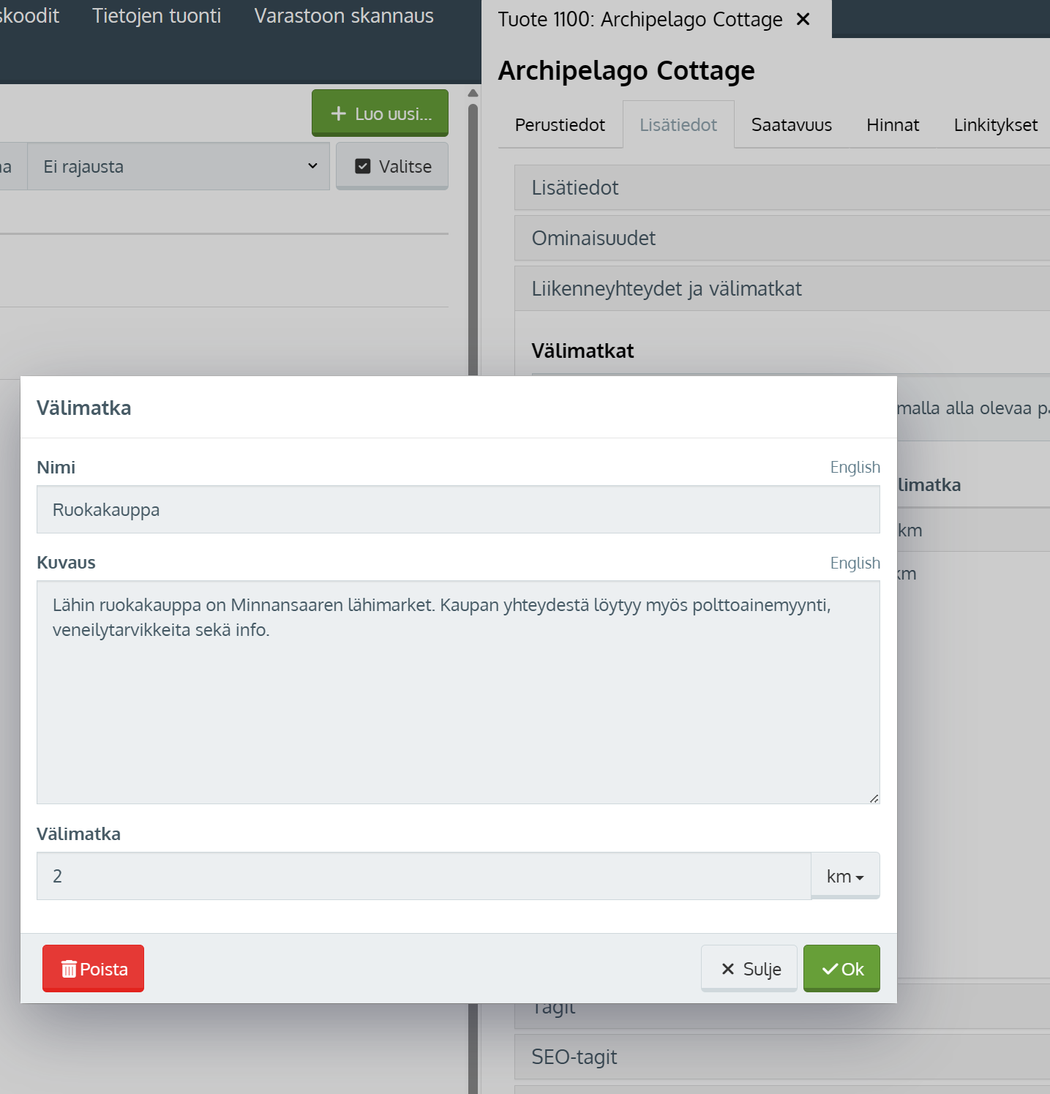Expand the SEO-tagit accordion section
This screenshot has width=1050, height=1094.
[x=782, y=1057]
